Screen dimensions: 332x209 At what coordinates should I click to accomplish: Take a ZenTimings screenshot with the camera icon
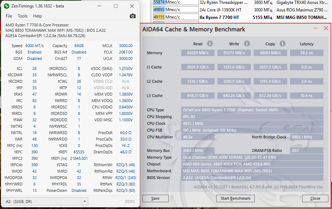pos(132,16)
